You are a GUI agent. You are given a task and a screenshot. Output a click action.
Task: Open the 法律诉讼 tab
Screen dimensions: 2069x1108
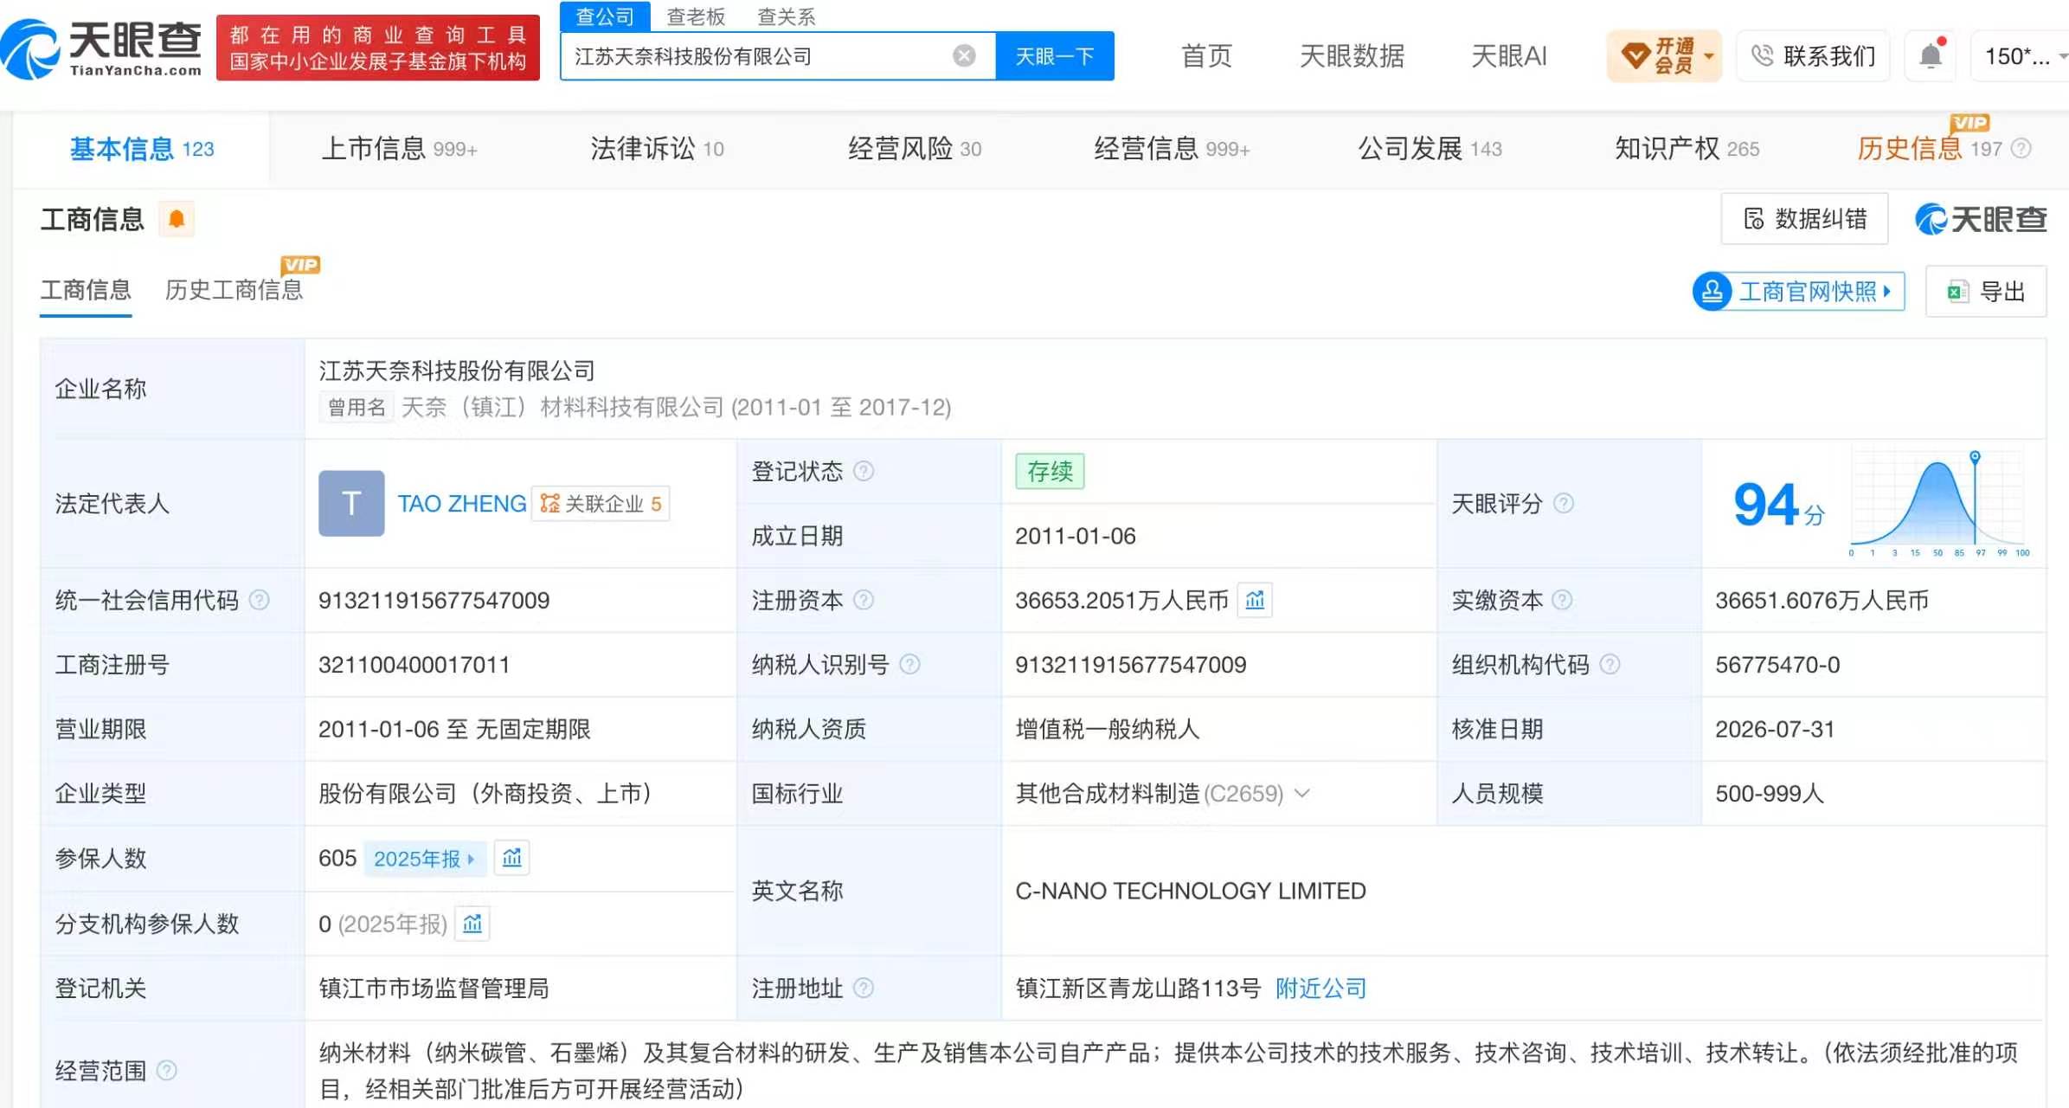click(x=657, y=149)
